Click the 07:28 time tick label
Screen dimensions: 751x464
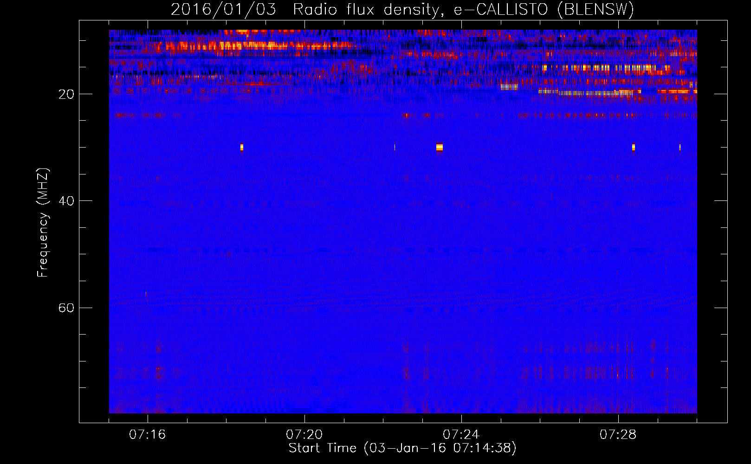618,435
